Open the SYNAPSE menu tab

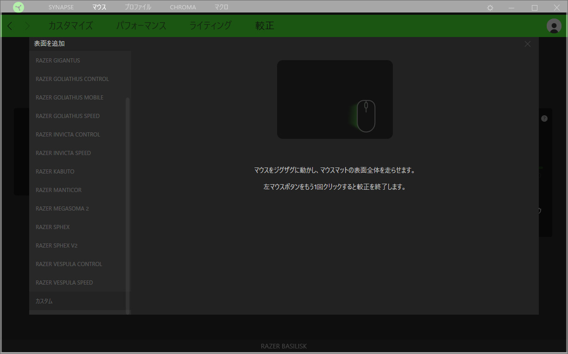61,7
